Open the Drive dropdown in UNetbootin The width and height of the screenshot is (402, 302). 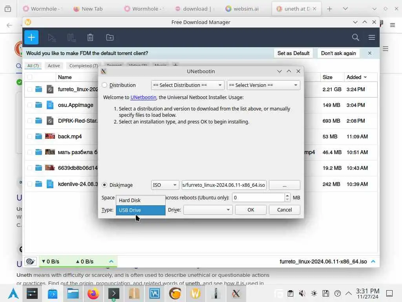tap(208, 210)
